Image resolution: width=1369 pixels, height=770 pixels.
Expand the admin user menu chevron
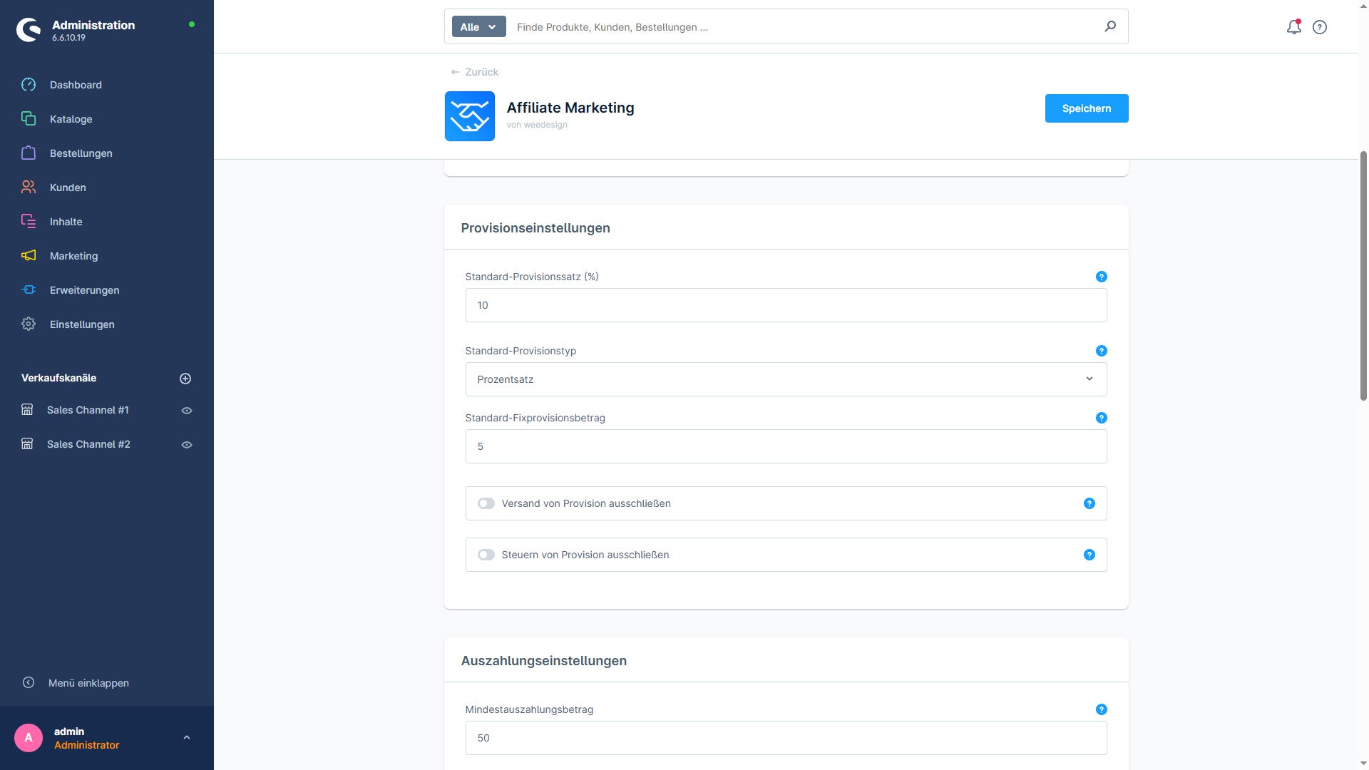point(187,738)
